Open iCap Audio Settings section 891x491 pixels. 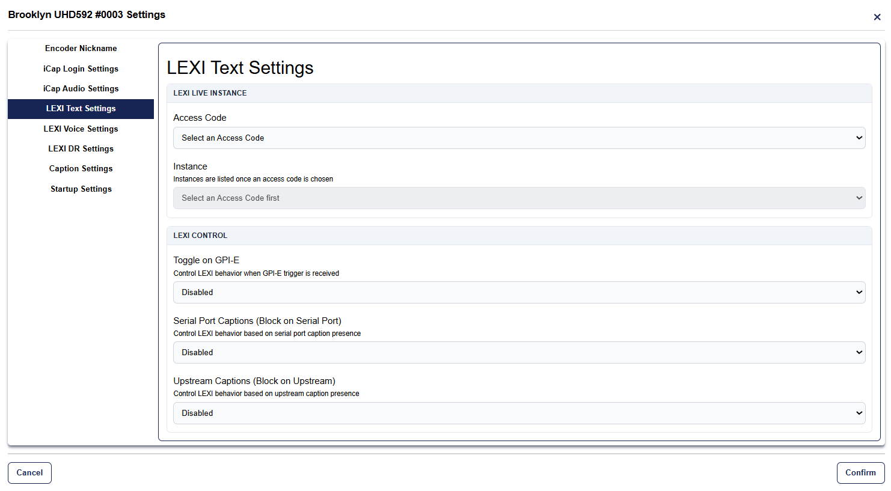[x=81, y=88]
